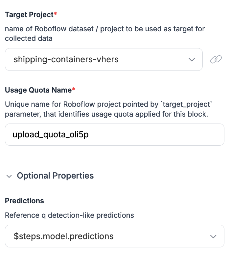Viewport: 230px width, 253px height.
Task: Click "collected data" in the project description
Action: [29, 38]
